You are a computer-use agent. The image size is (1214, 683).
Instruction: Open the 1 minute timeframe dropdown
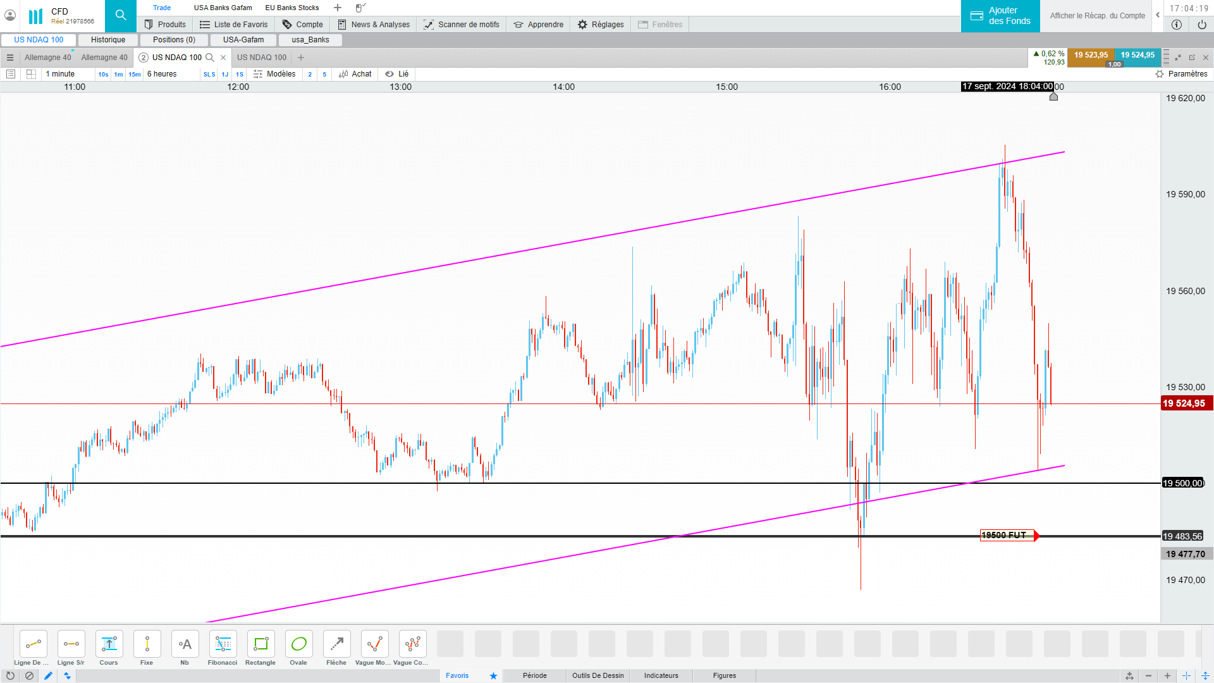point(60,74)
